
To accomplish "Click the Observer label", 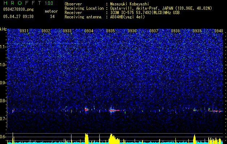I will (x=73, y=4).
